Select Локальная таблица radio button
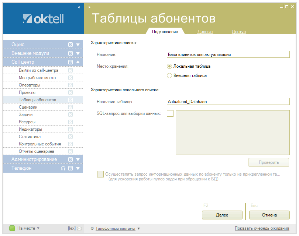 coord(169,67)
